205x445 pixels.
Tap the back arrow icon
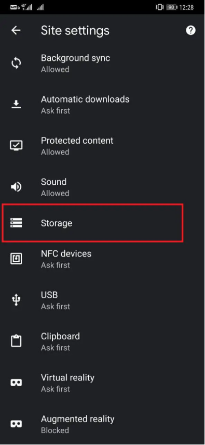point(16,30)
